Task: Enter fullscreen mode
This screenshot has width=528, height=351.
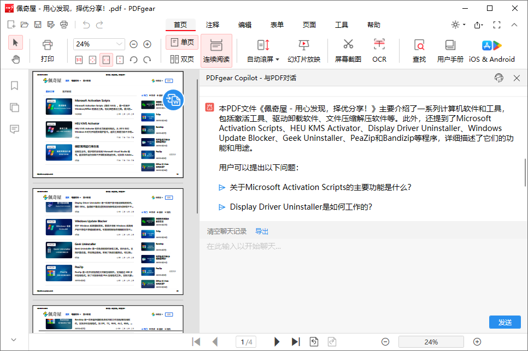Action: 497,25
